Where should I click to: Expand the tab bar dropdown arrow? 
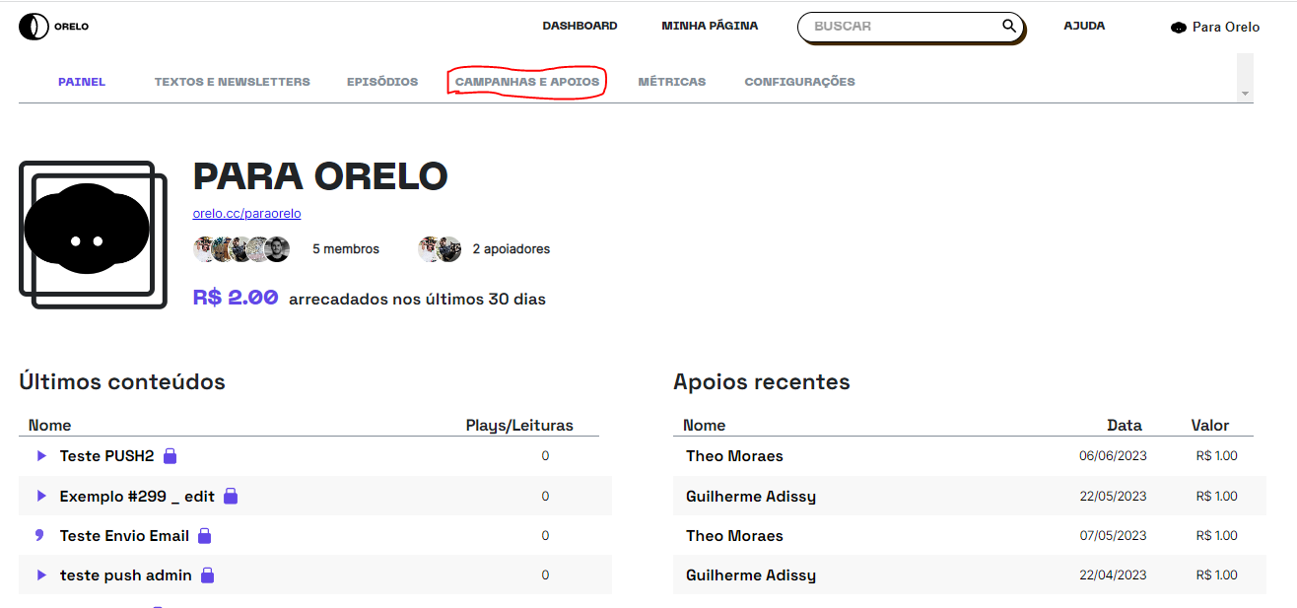coord(1245,93)
